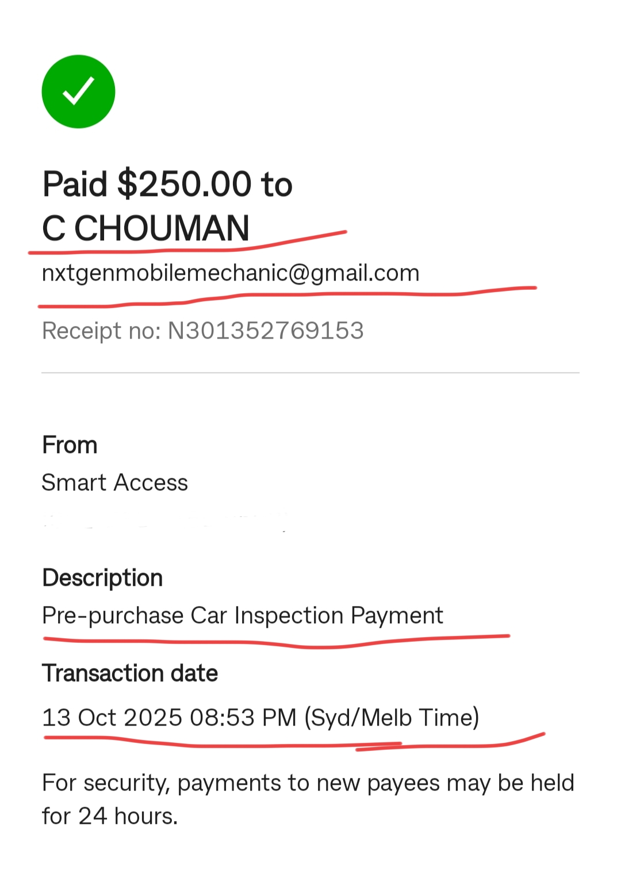Click the Description heading
621x882 pixels.
pos(102,578)
